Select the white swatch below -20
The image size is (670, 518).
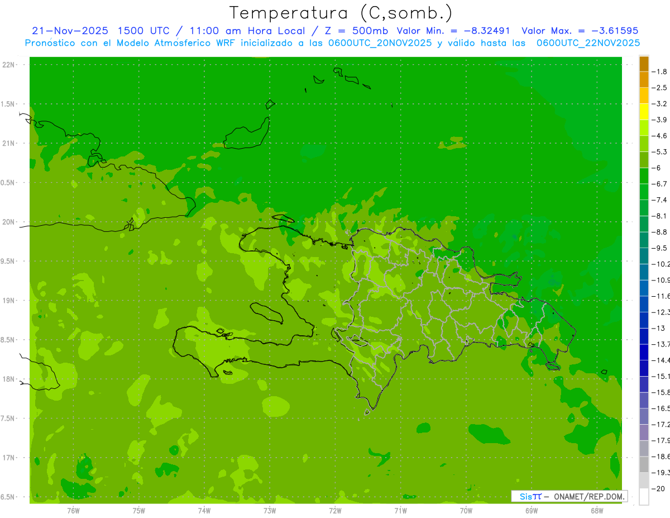tap(644, 497)
